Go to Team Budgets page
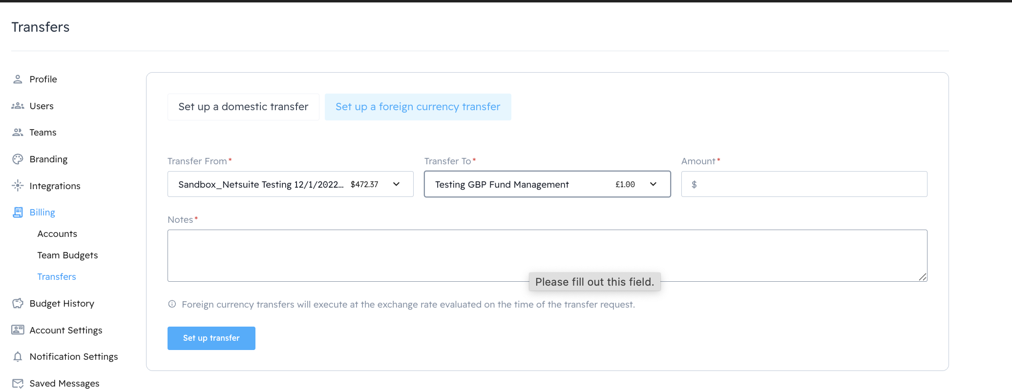This screenshot has width=1012, height=389. tap(67, 255)
